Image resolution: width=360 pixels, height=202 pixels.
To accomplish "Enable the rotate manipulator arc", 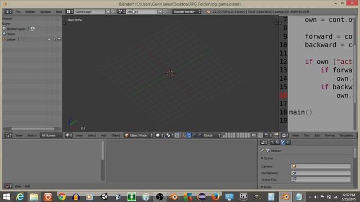I will click(194, 135).
